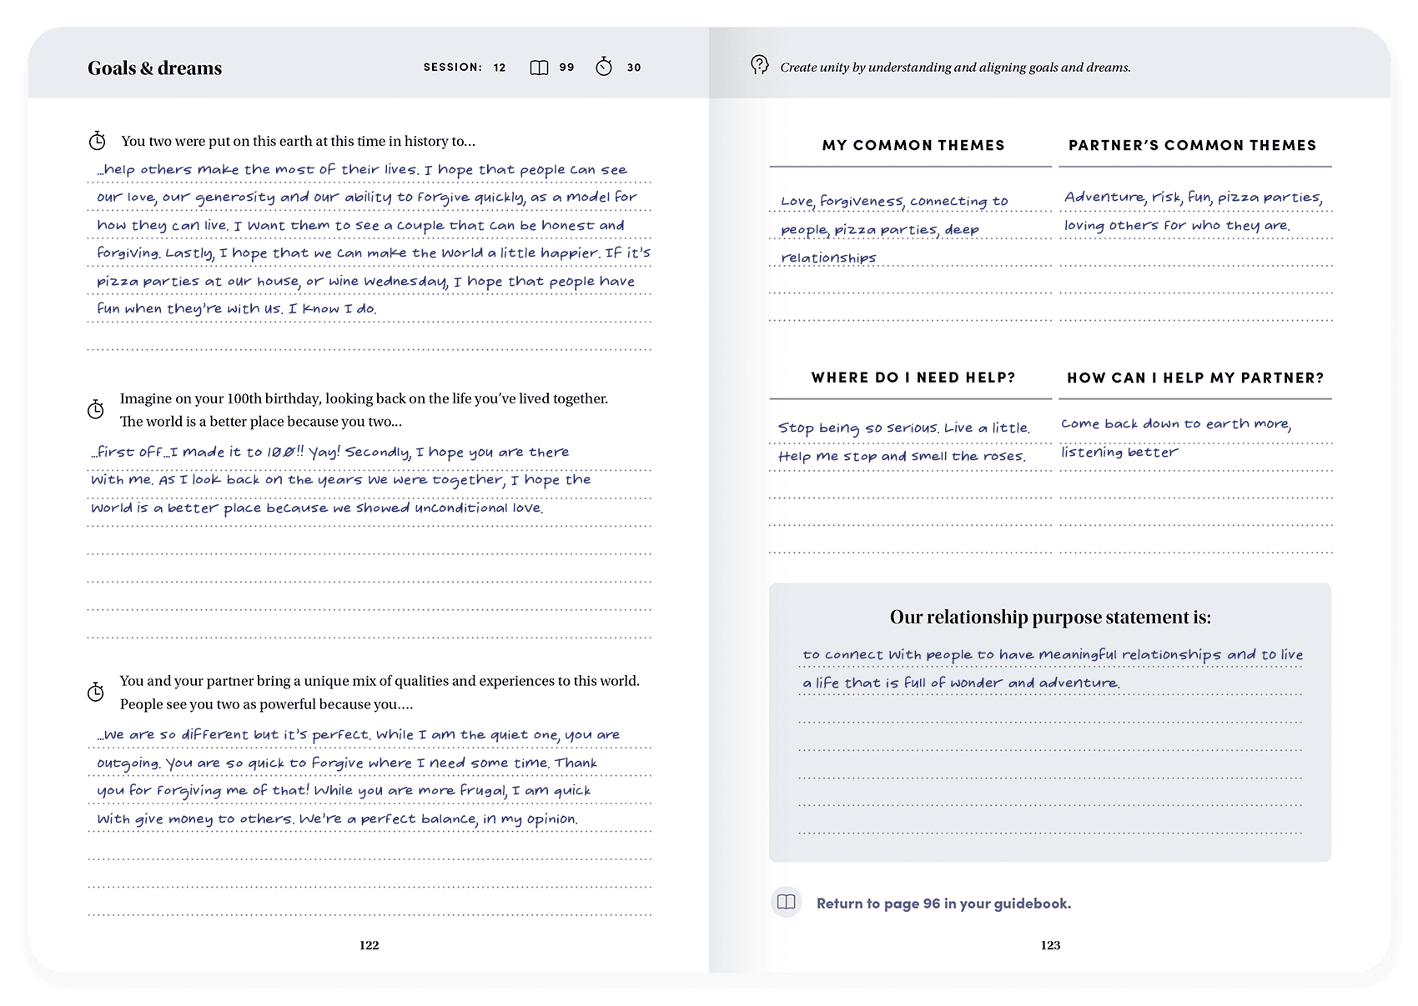Click the line "Adventure, risk, fun, pizza parties,"
Viewport: 1418px width, 1006px height.
(1194, 198)
